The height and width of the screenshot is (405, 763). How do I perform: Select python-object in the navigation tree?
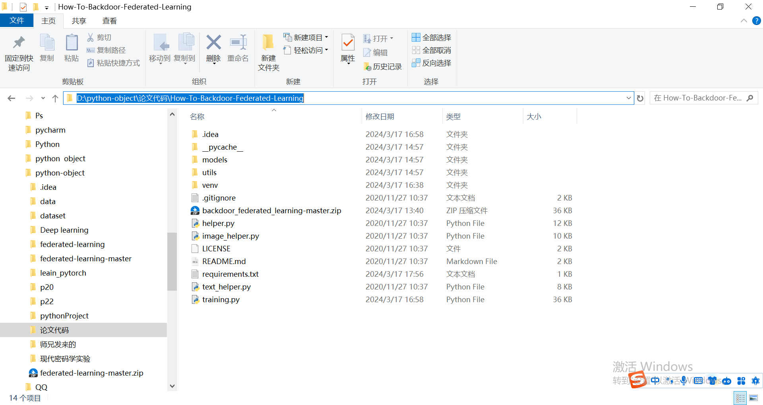[x=60, y=173]
